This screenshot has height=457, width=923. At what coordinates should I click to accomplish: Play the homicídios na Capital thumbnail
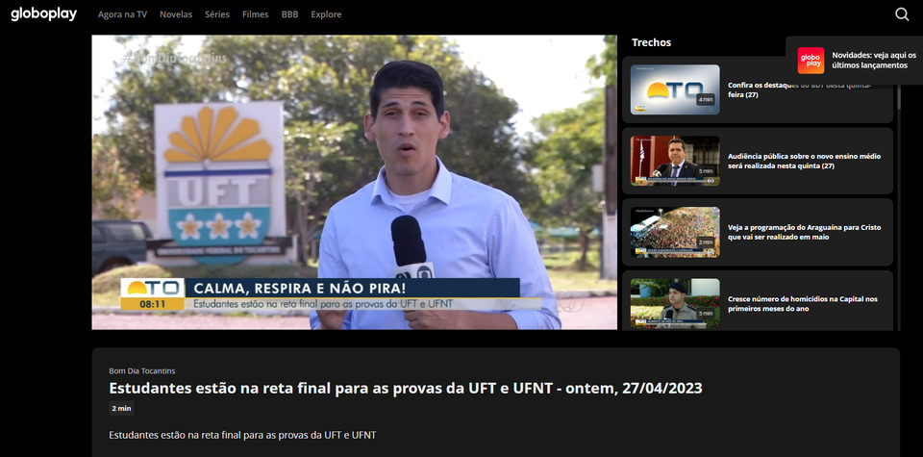click(x=675, y=303)
